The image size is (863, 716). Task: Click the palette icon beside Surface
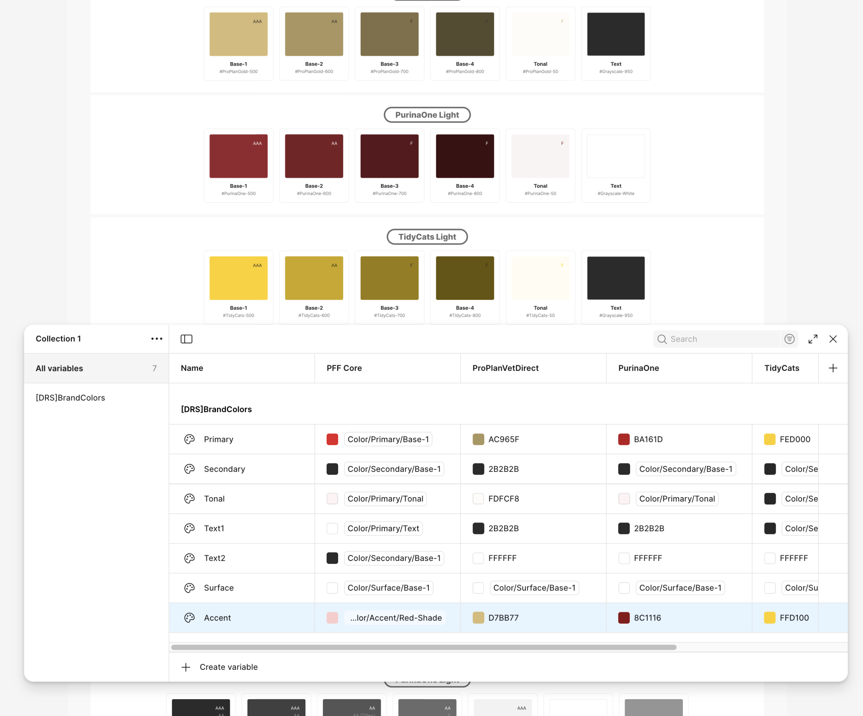click(x=189, y=588)
